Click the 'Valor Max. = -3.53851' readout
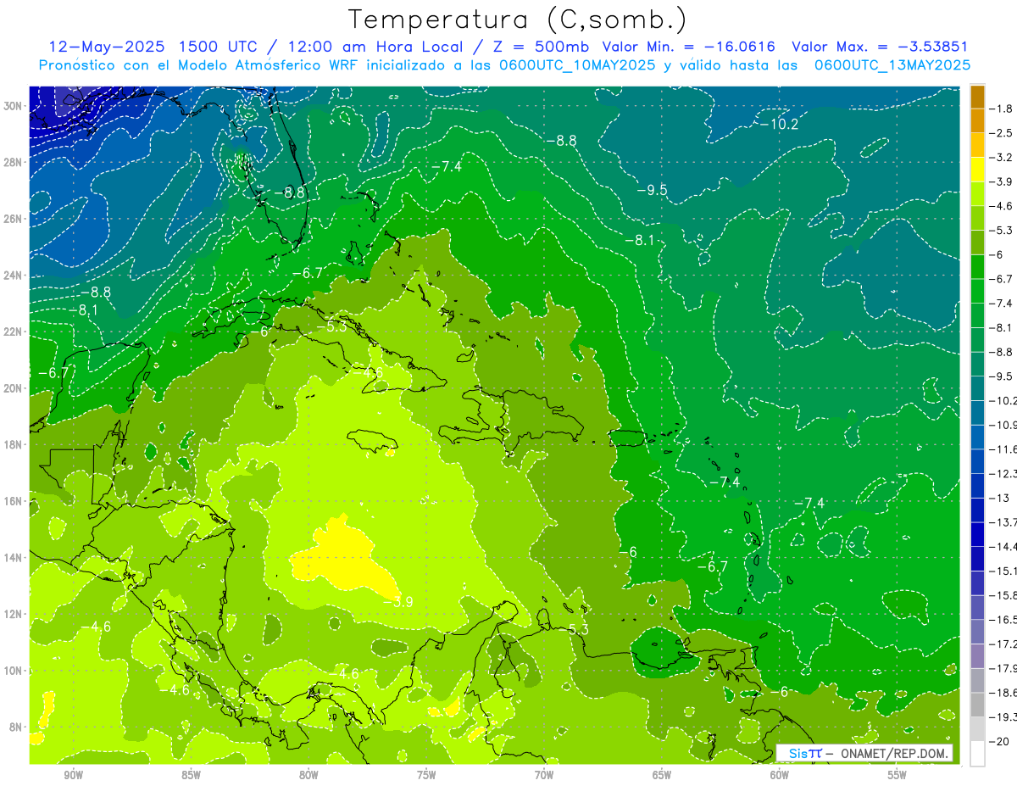The image size is (1017, 786). pos(880,47)
